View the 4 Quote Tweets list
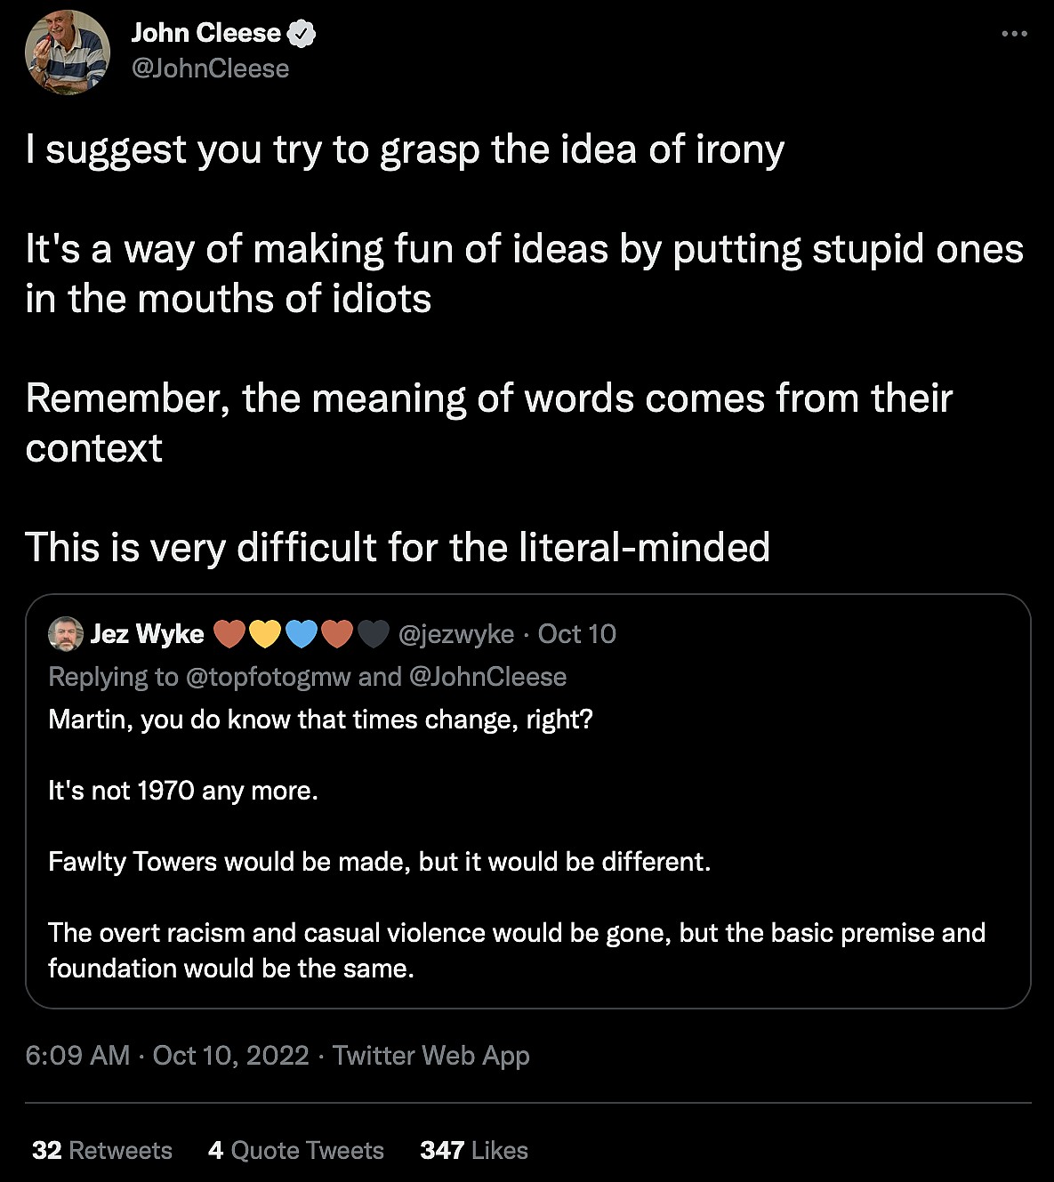 296,1151
